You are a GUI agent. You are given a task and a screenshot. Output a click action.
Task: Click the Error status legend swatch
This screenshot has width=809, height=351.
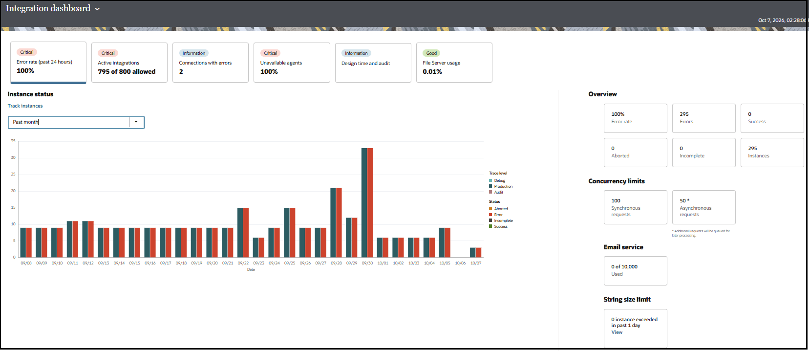(x=490, y=215)
